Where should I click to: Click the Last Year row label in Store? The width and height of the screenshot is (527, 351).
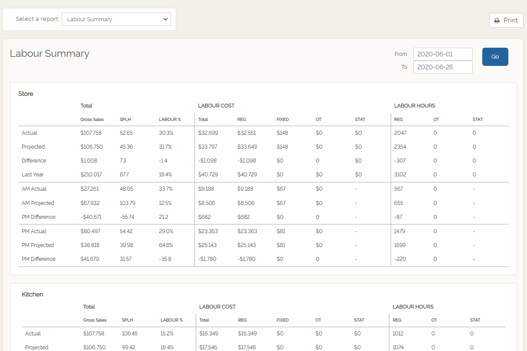click(x=33, y=174)
